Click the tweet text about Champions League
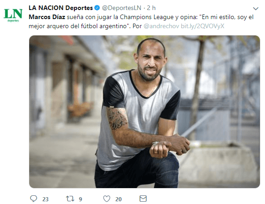Screen dimensions: 265x204 point(141,21)
